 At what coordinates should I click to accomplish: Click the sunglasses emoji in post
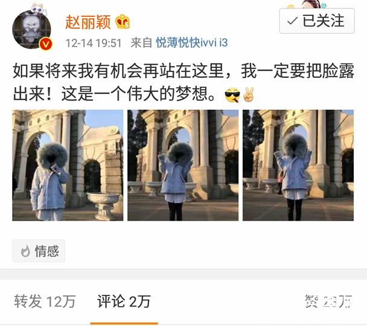tap(232, 95)
